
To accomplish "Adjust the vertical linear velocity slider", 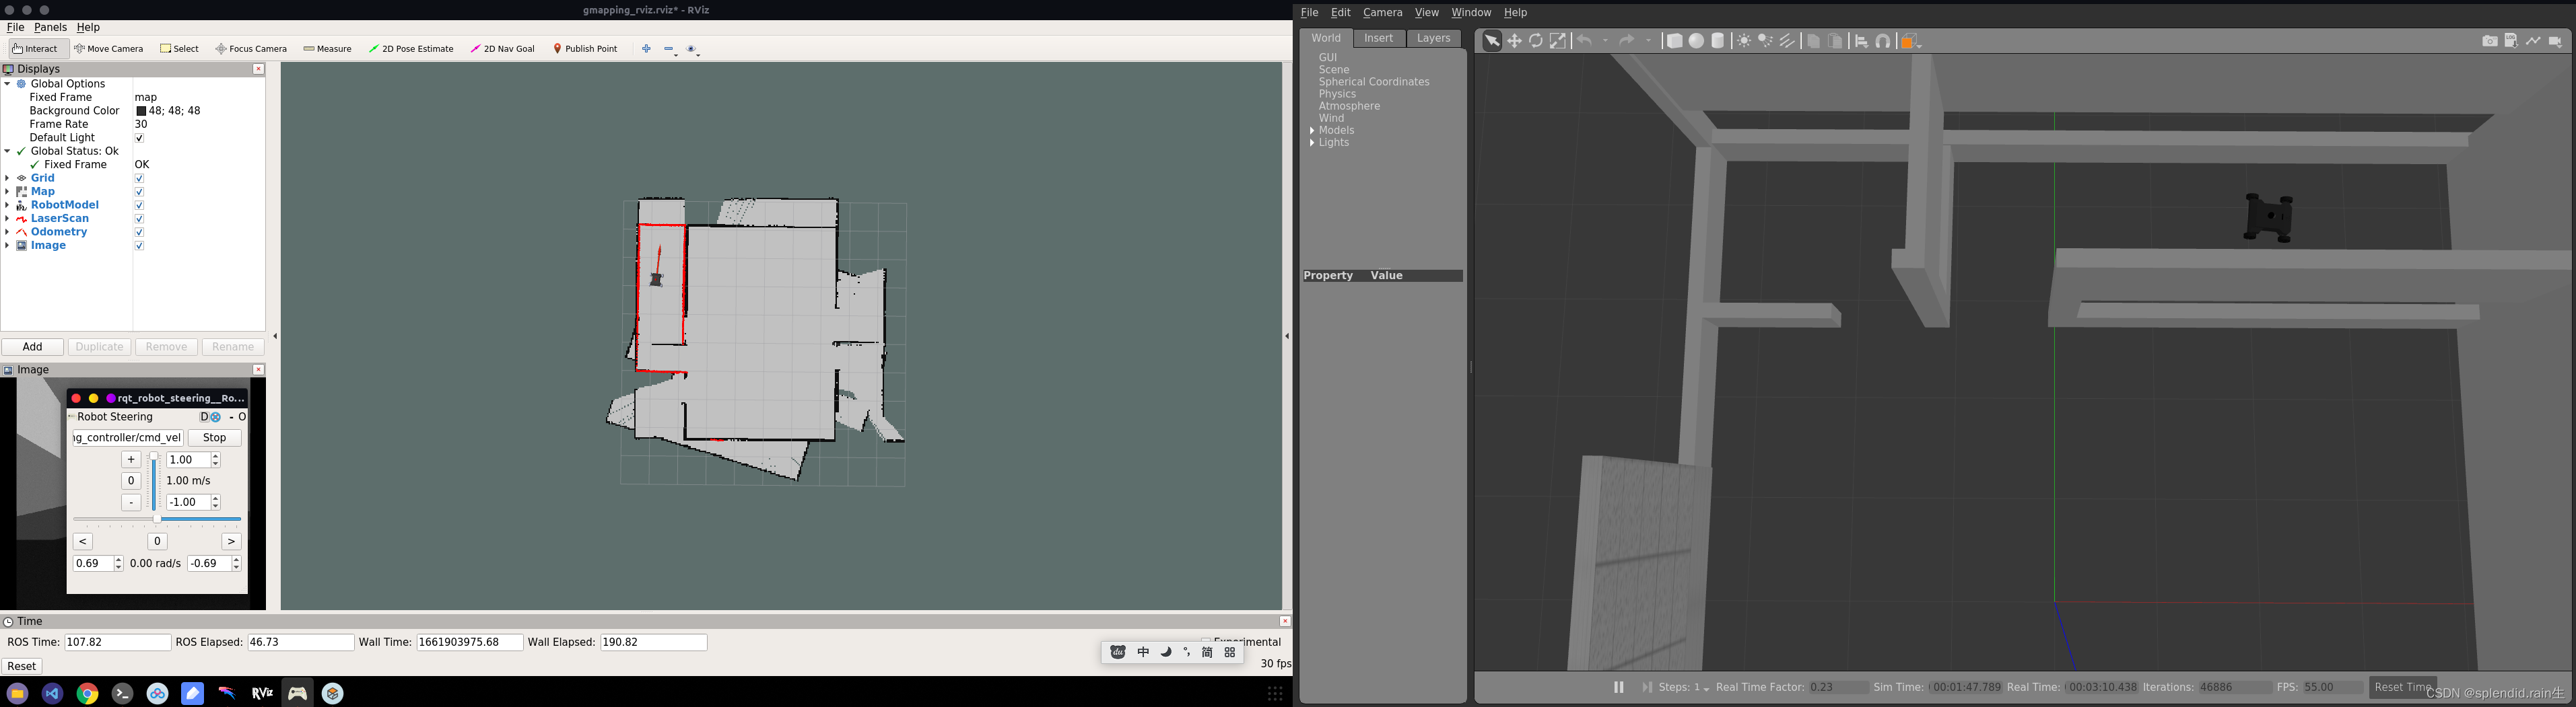I will [x=153, y=482].
